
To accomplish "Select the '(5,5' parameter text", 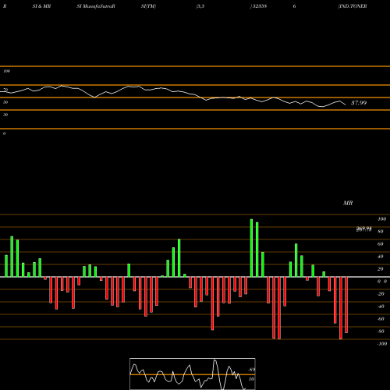I will [200, 6].
